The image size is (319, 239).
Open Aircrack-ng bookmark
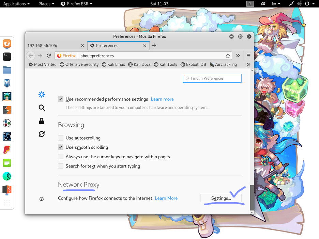223,64
